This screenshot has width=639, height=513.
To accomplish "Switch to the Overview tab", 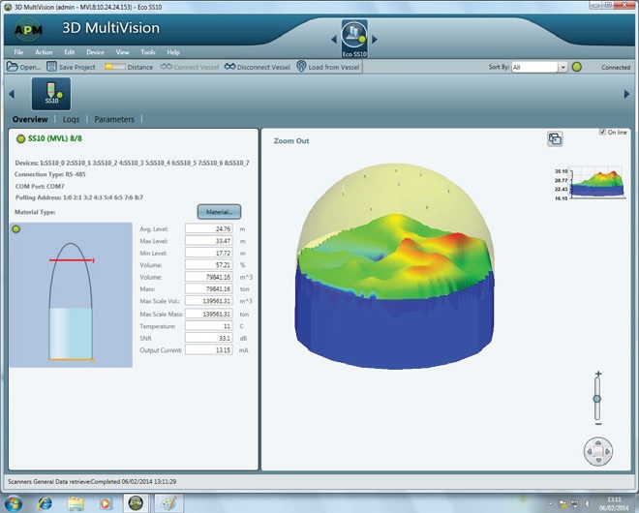I will (x=30, y=119).
